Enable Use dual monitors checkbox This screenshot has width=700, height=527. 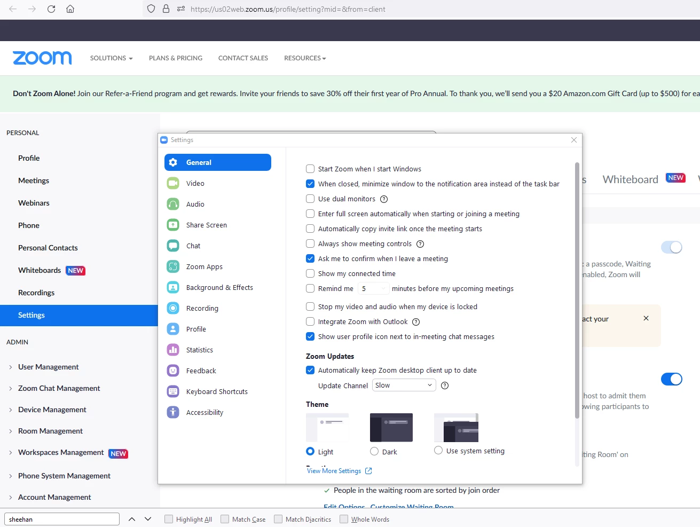click(310, 199)
